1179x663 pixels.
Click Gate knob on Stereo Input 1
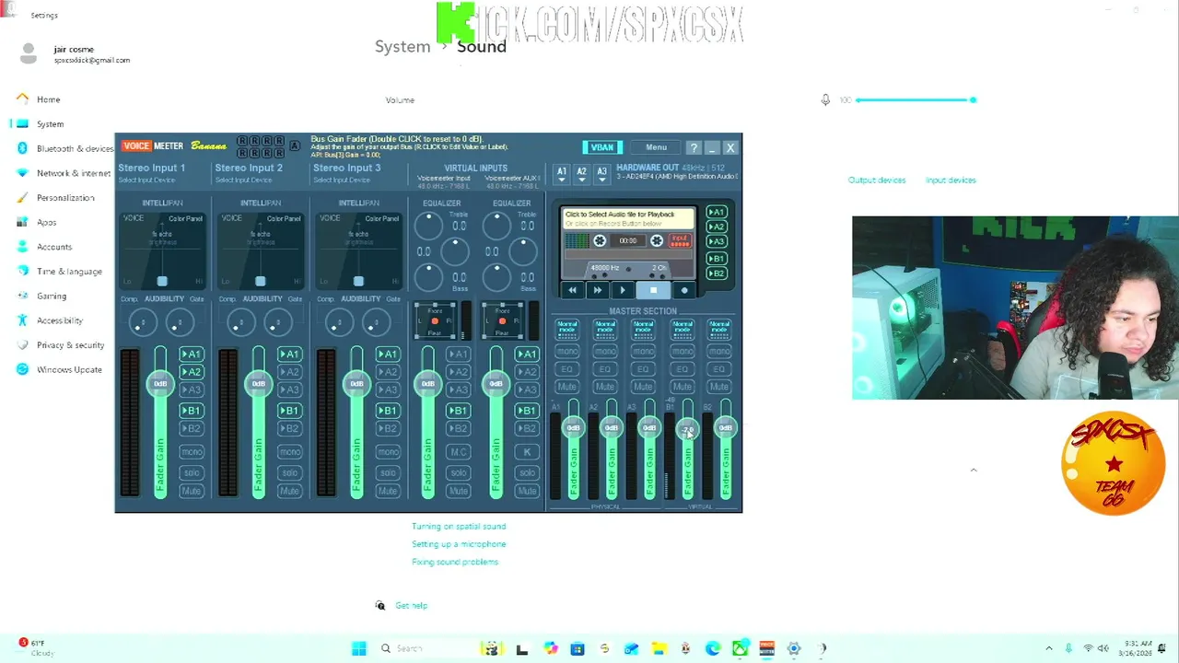[x=180, y=322]
